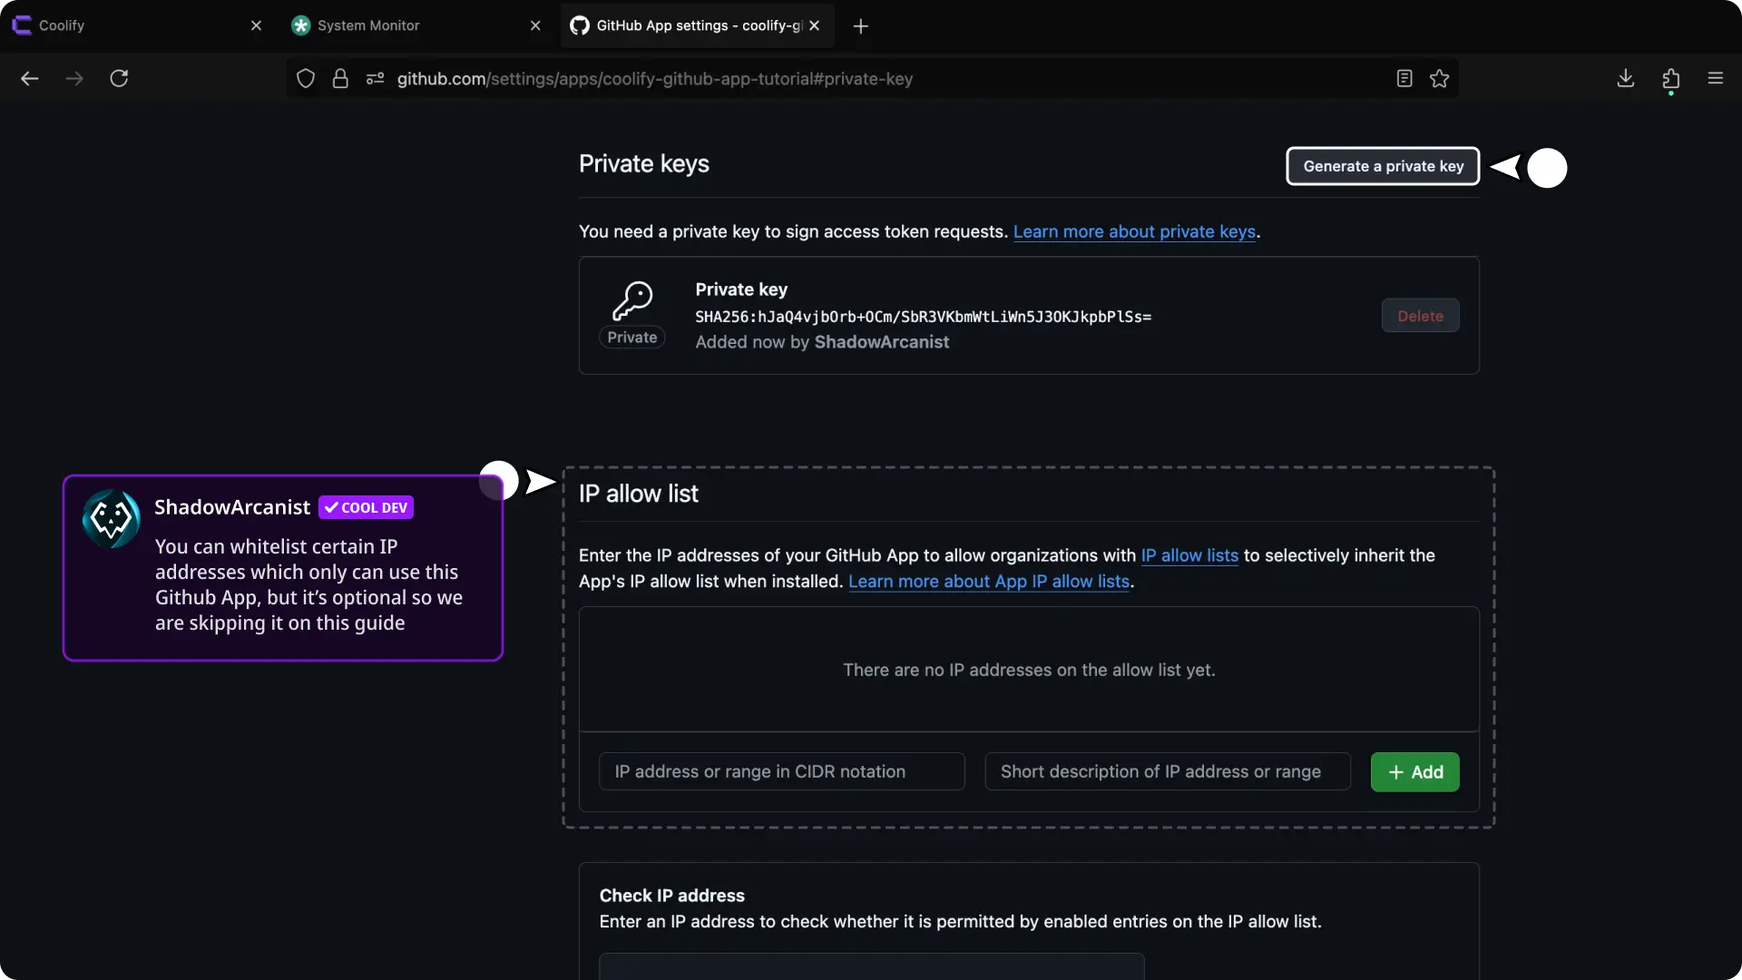The height and width of the screenshot is (980, 1742).
Task: Delete the existing private key
Action: pos(1420,316)
